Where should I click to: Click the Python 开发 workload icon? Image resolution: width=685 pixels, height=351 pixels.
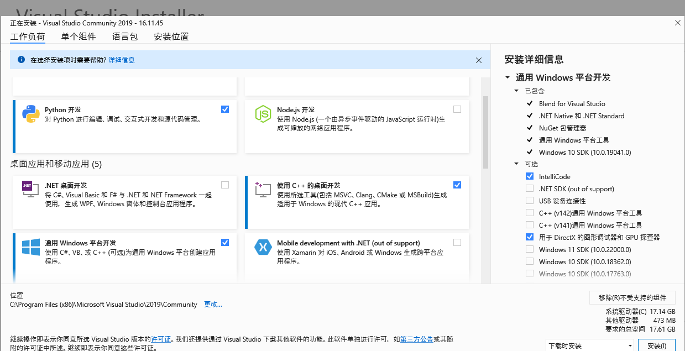30,113
